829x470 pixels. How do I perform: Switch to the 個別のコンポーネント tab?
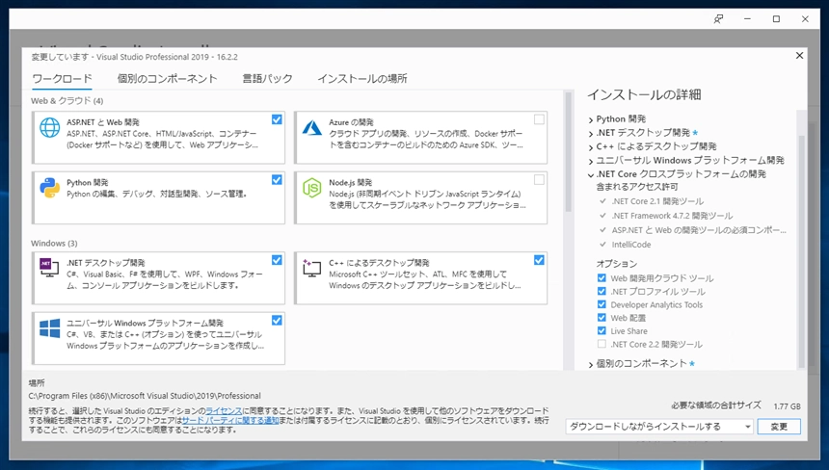(167, 79)
